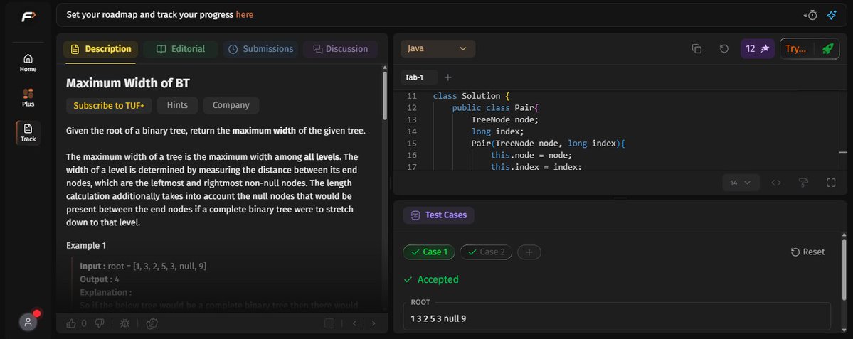Click the description panel scrollbar
The width and height of the screenshot is (853, 339).
(x=385, y=95)
